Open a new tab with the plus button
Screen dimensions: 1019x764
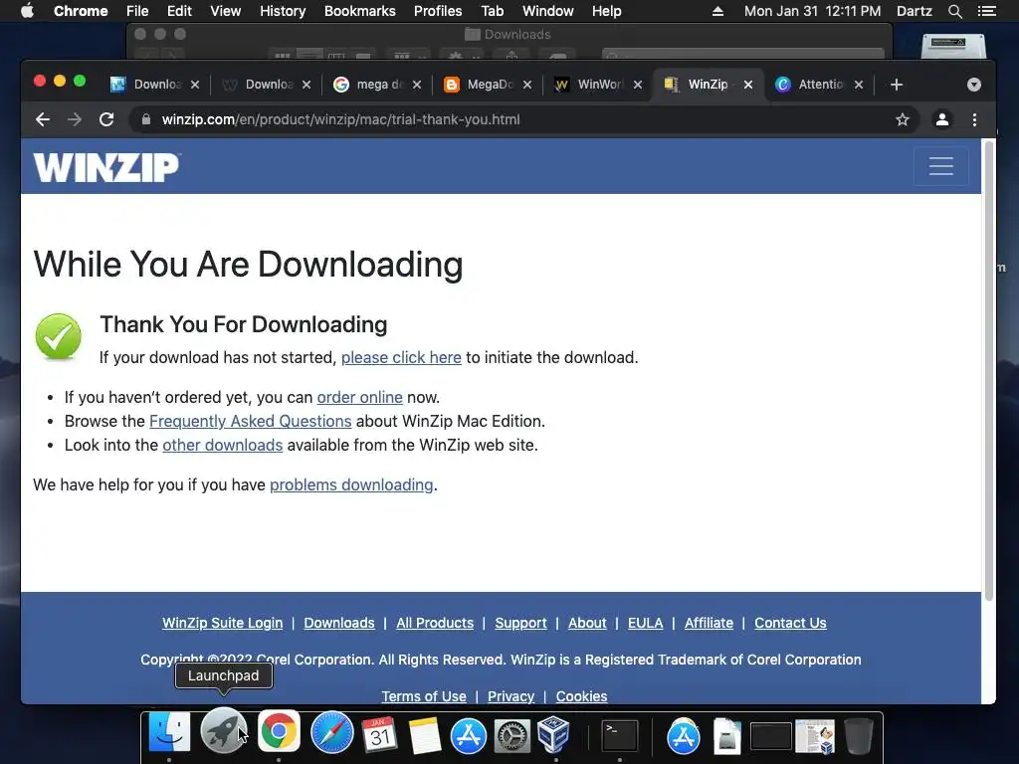click(x=897, y=85)
